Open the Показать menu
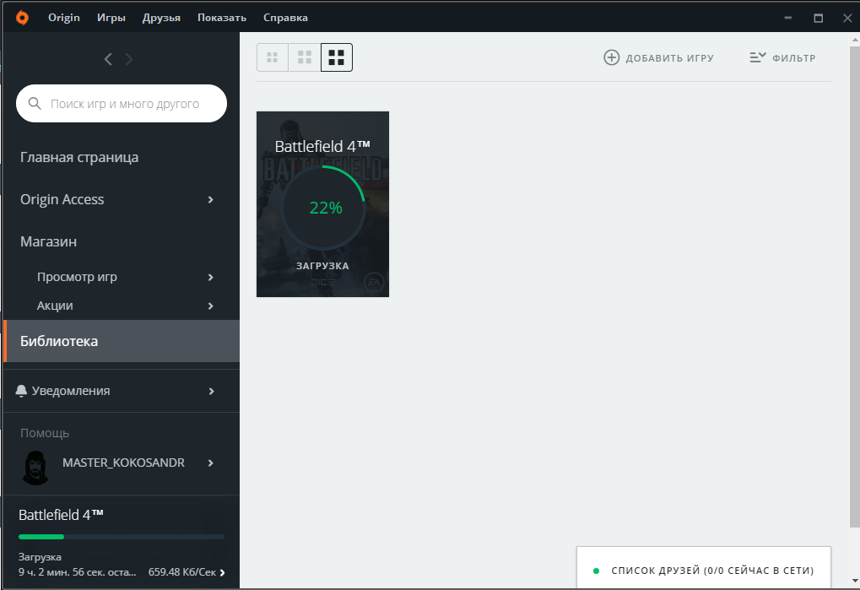The width and height of the screenshot is (860, 590). (222, 18)
